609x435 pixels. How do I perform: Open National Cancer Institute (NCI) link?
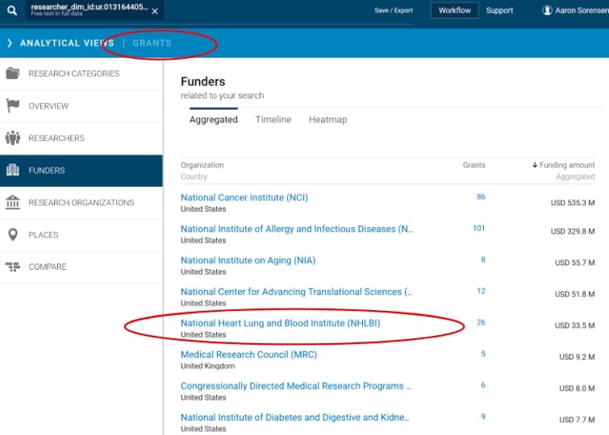[x=244, y=197]
